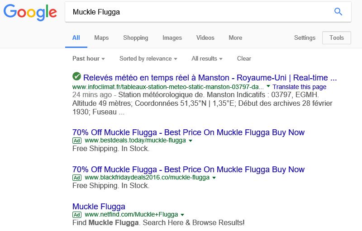Open the Relevés météo en temps réel result
This screenshot has height=231, width=362.
click(210, 78)
